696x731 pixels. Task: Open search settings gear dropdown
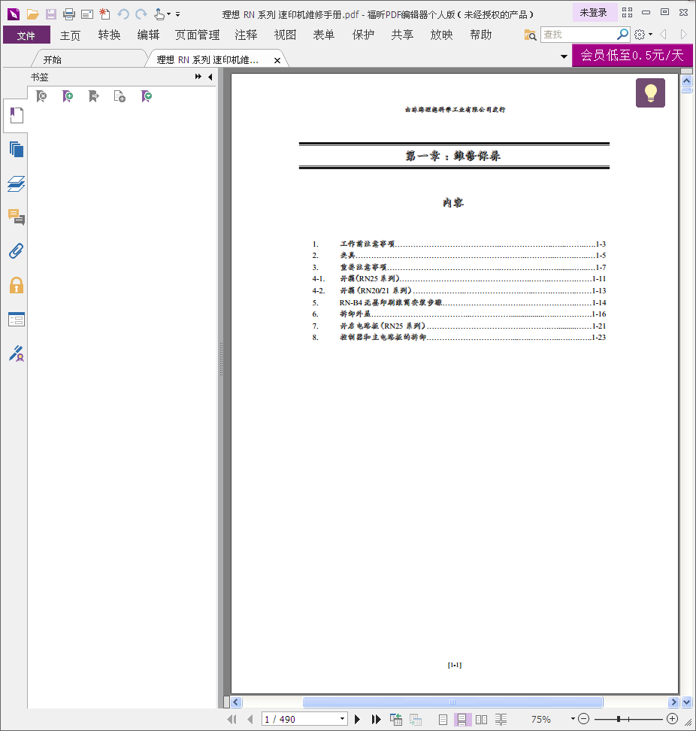[643, 35]
